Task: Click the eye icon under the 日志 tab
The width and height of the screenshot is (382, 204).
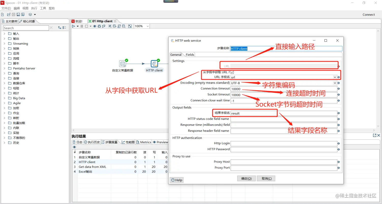Action: tap(74, 147)
